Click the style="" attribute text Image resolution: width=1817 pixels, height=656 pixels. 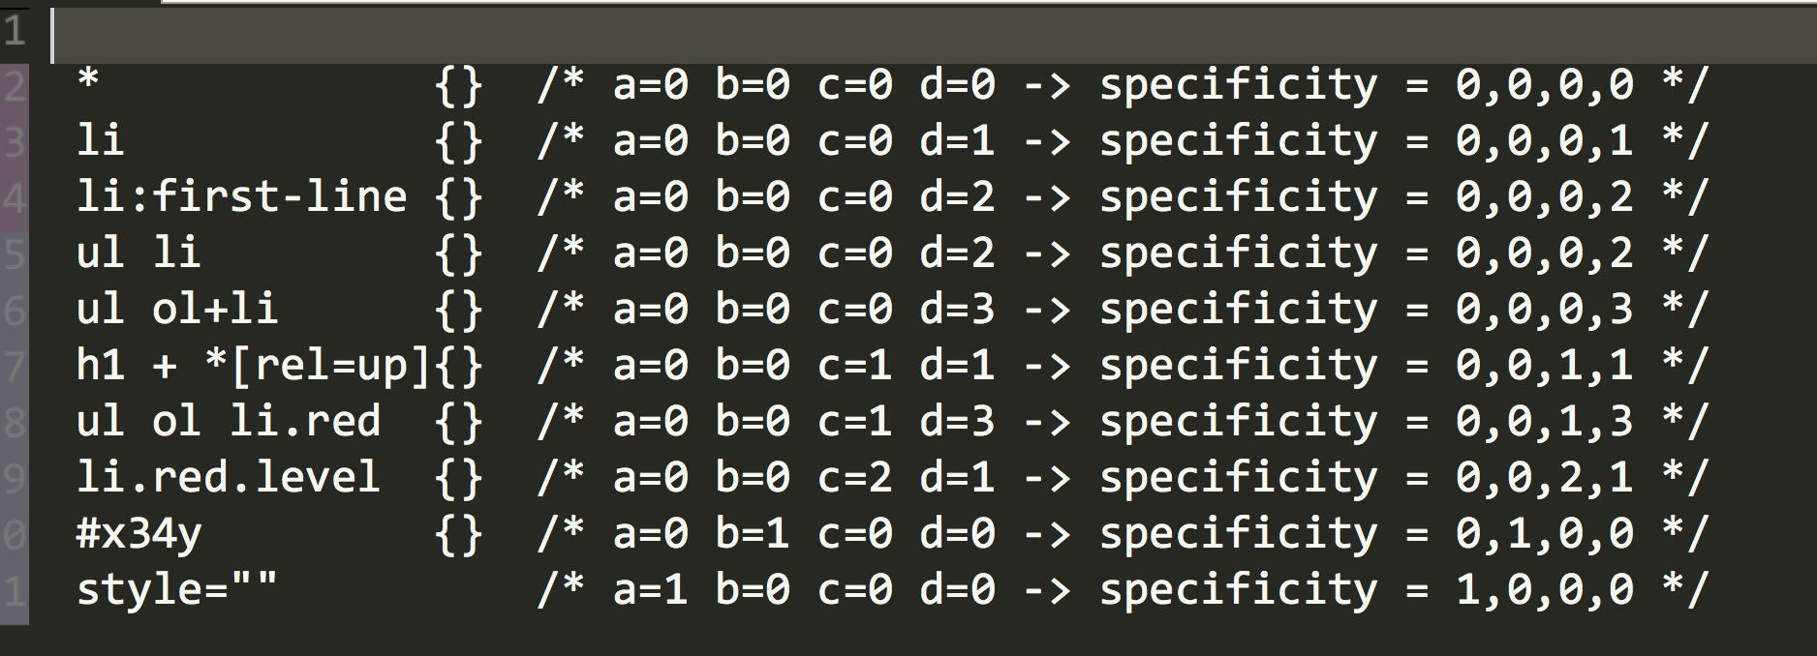[x=176, y=588]
